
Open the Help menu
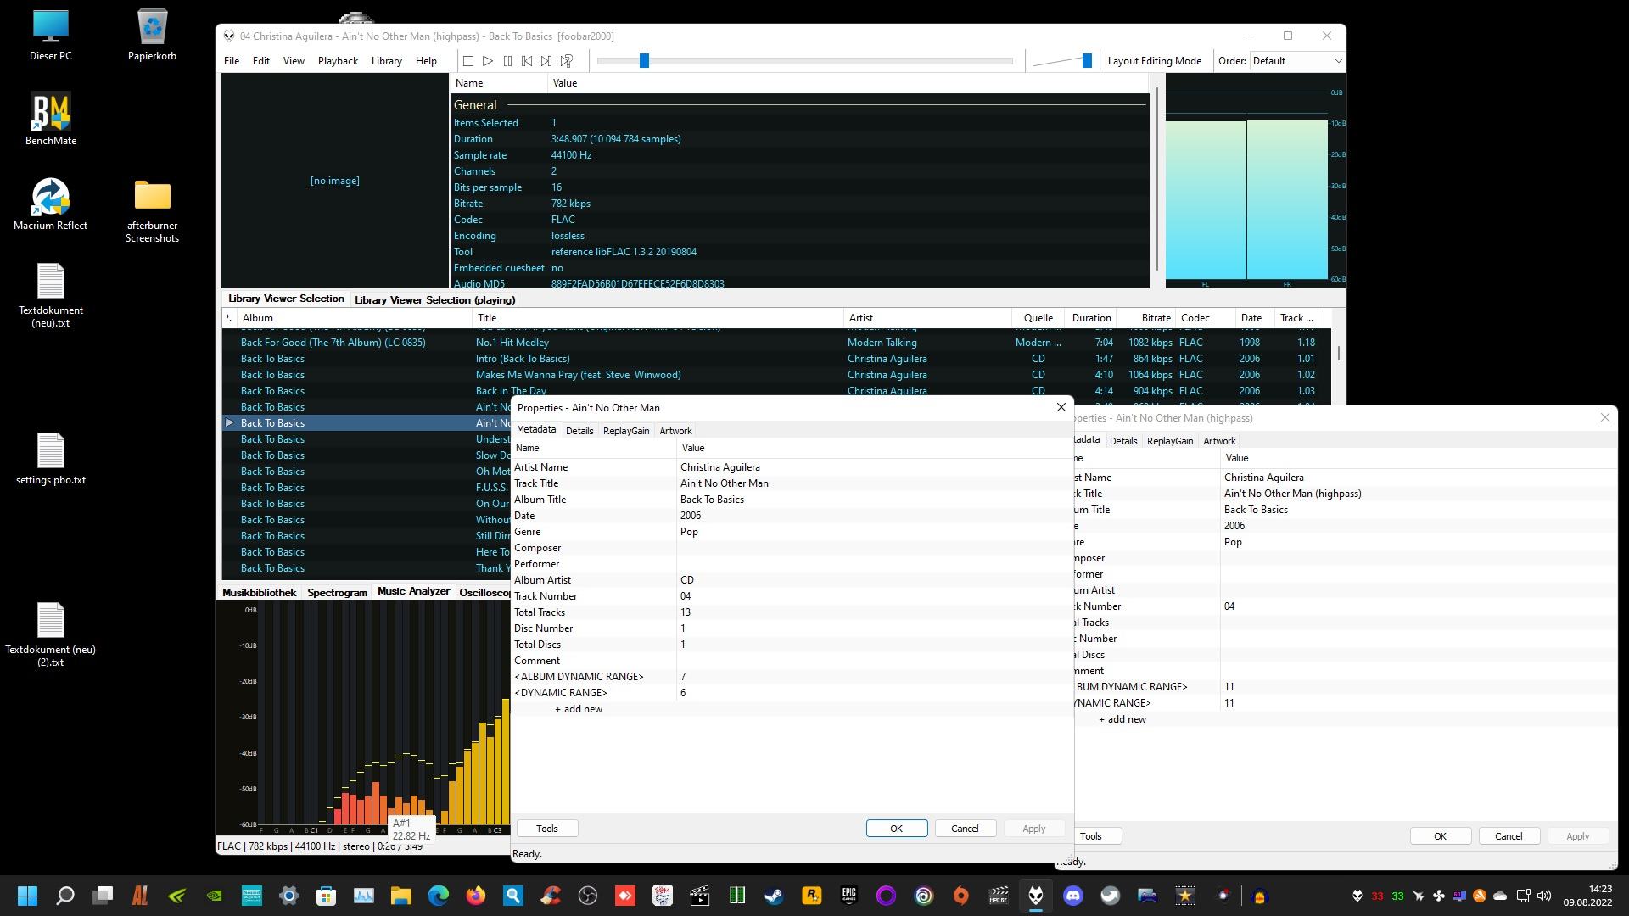tap(426, 61)
